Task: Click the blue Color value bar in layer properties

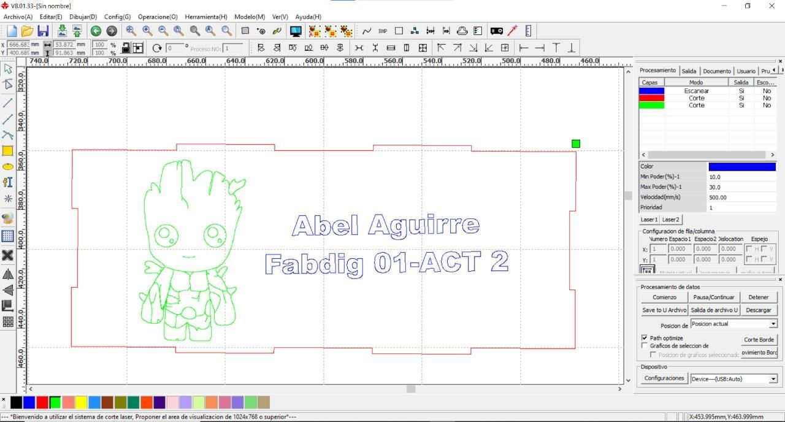Action: [x=742, y=167]
